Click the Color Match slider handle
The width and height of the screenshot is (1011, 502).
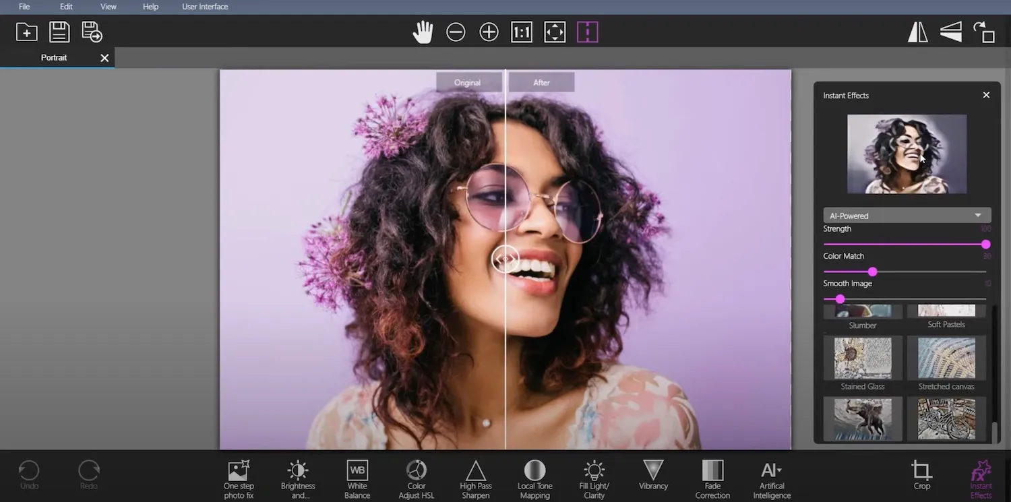(x=872, y=272)
